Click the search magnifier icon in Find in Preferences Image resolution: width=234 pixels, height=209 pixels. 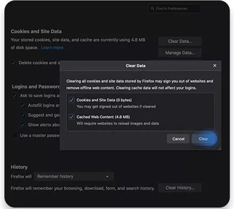(152, 8)
